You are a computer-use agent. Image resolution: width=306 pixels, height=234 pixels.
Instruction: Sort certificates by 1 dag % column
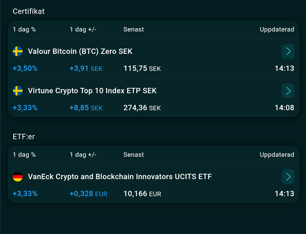pyautogui.click(x=24, y=29)
